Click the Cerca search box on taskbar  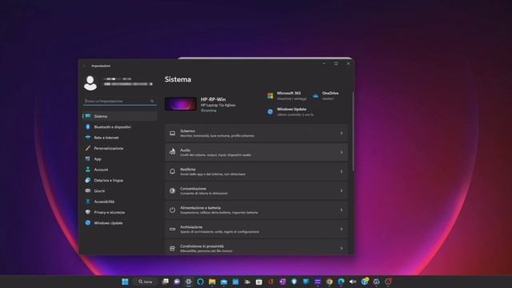(146, 282)
